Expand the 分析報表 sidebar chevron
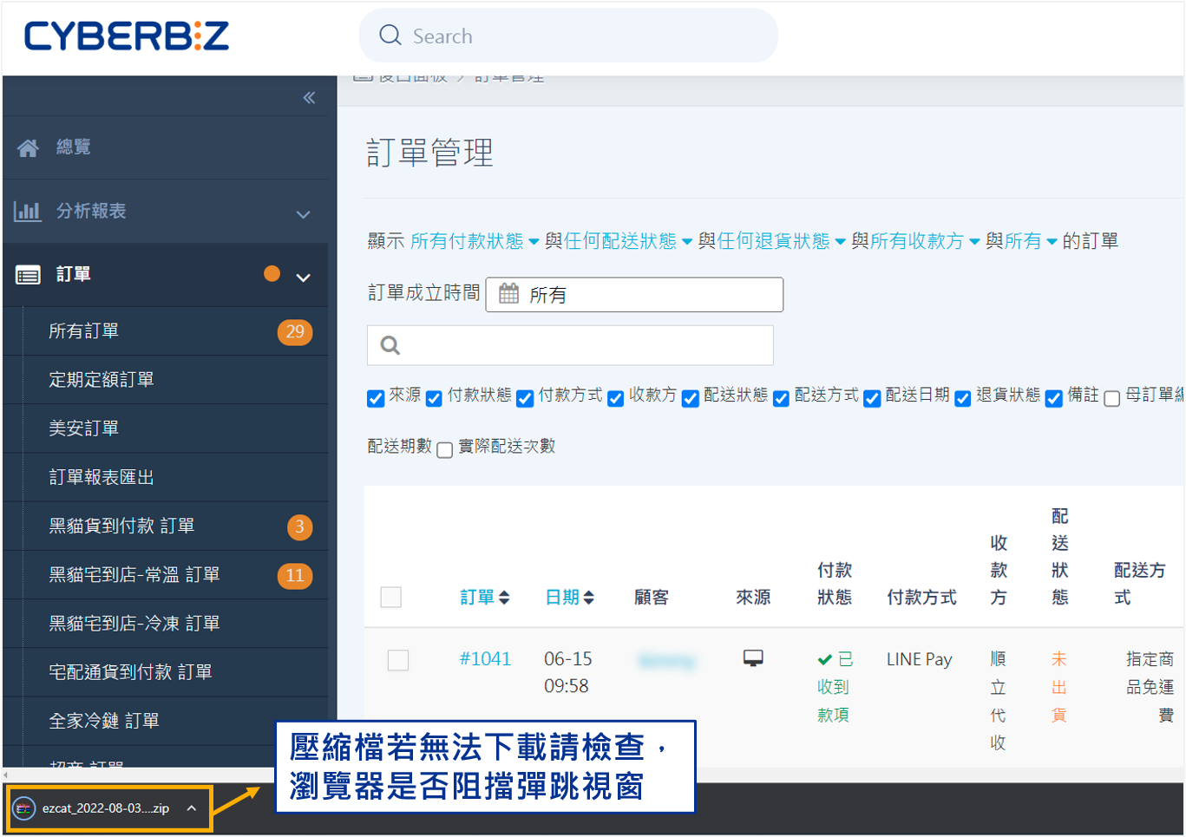The image size is (1186, 837). [x=303, y=214]
